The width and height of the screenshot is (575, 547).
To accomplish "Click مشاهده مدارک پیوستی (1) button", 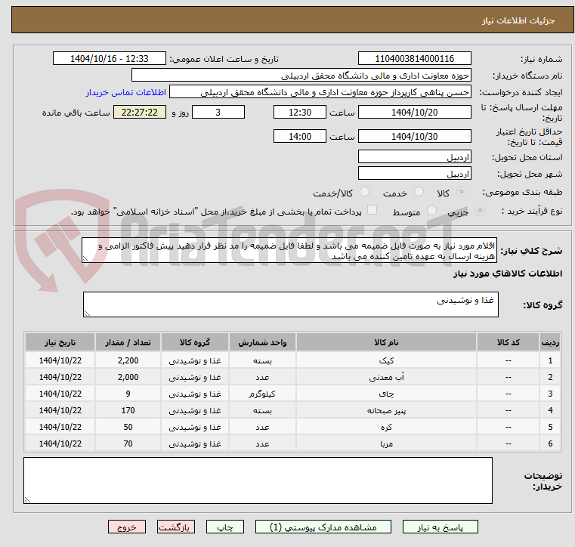I will 323,527.
